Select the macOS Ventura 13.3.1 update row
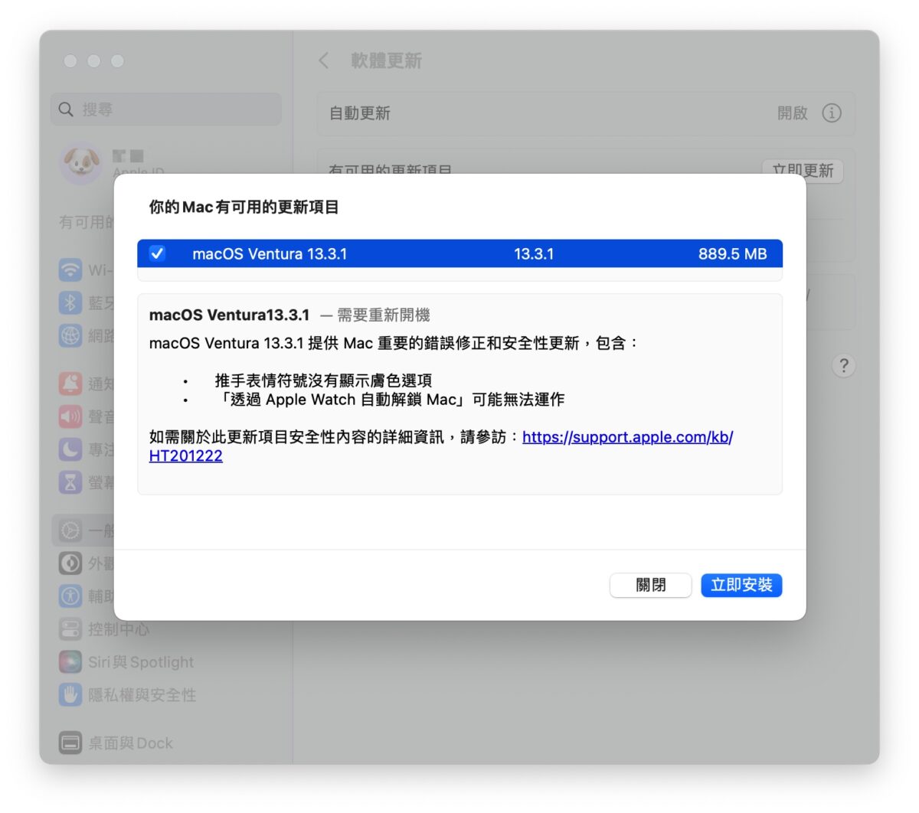919x813 pixels. click(x=459, y=253)
